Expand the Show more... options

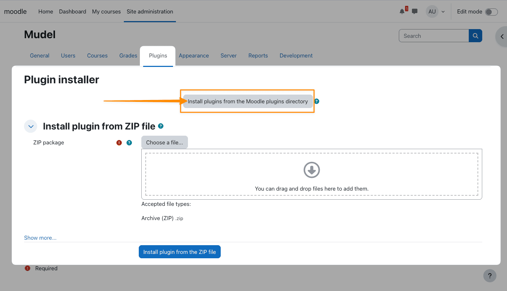[x=40, y=238]
